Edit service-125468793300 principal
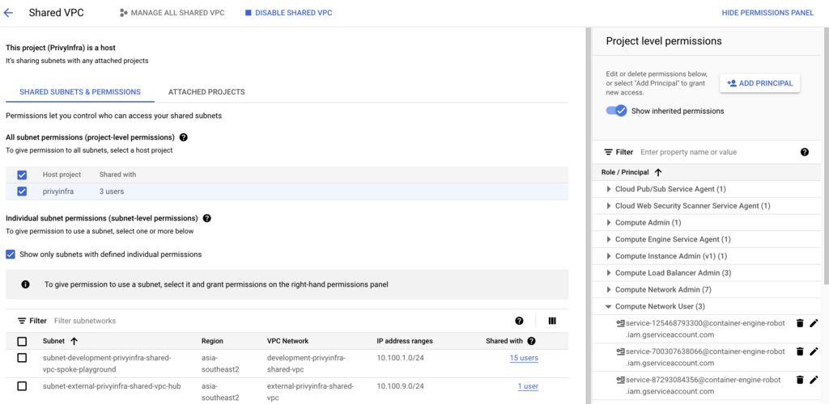The image size is (829, 404). [x=814, y=323]
